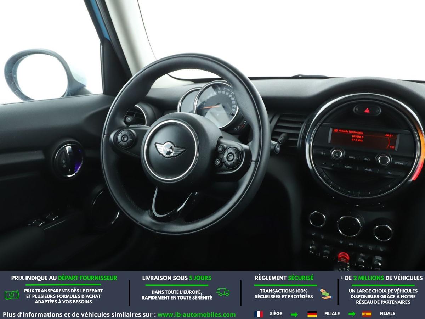Switch to MEDIA source button
425x319 pixels.
(368, 169)
